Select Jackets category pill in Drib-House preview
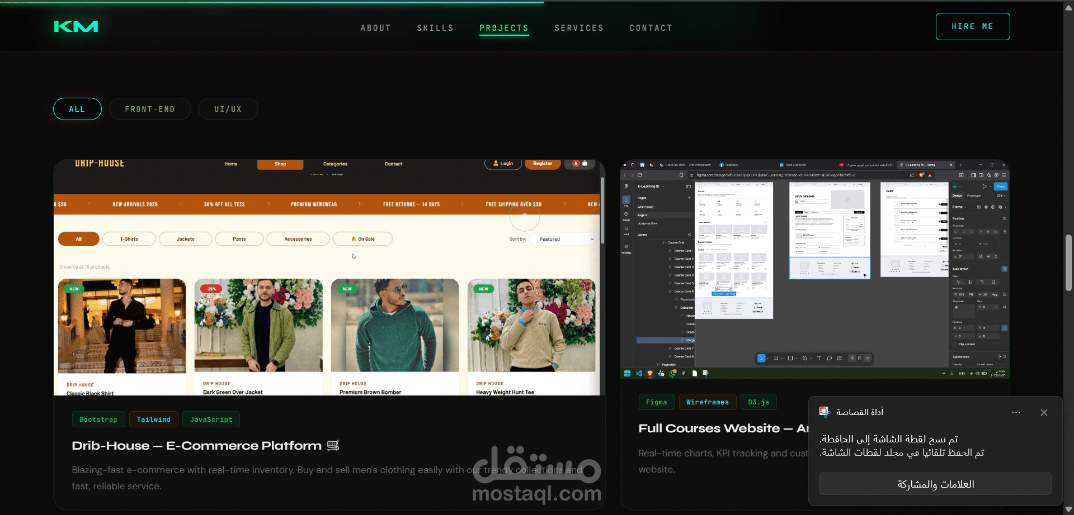The width and height of the screenshot is (1074, 515). 186,239
